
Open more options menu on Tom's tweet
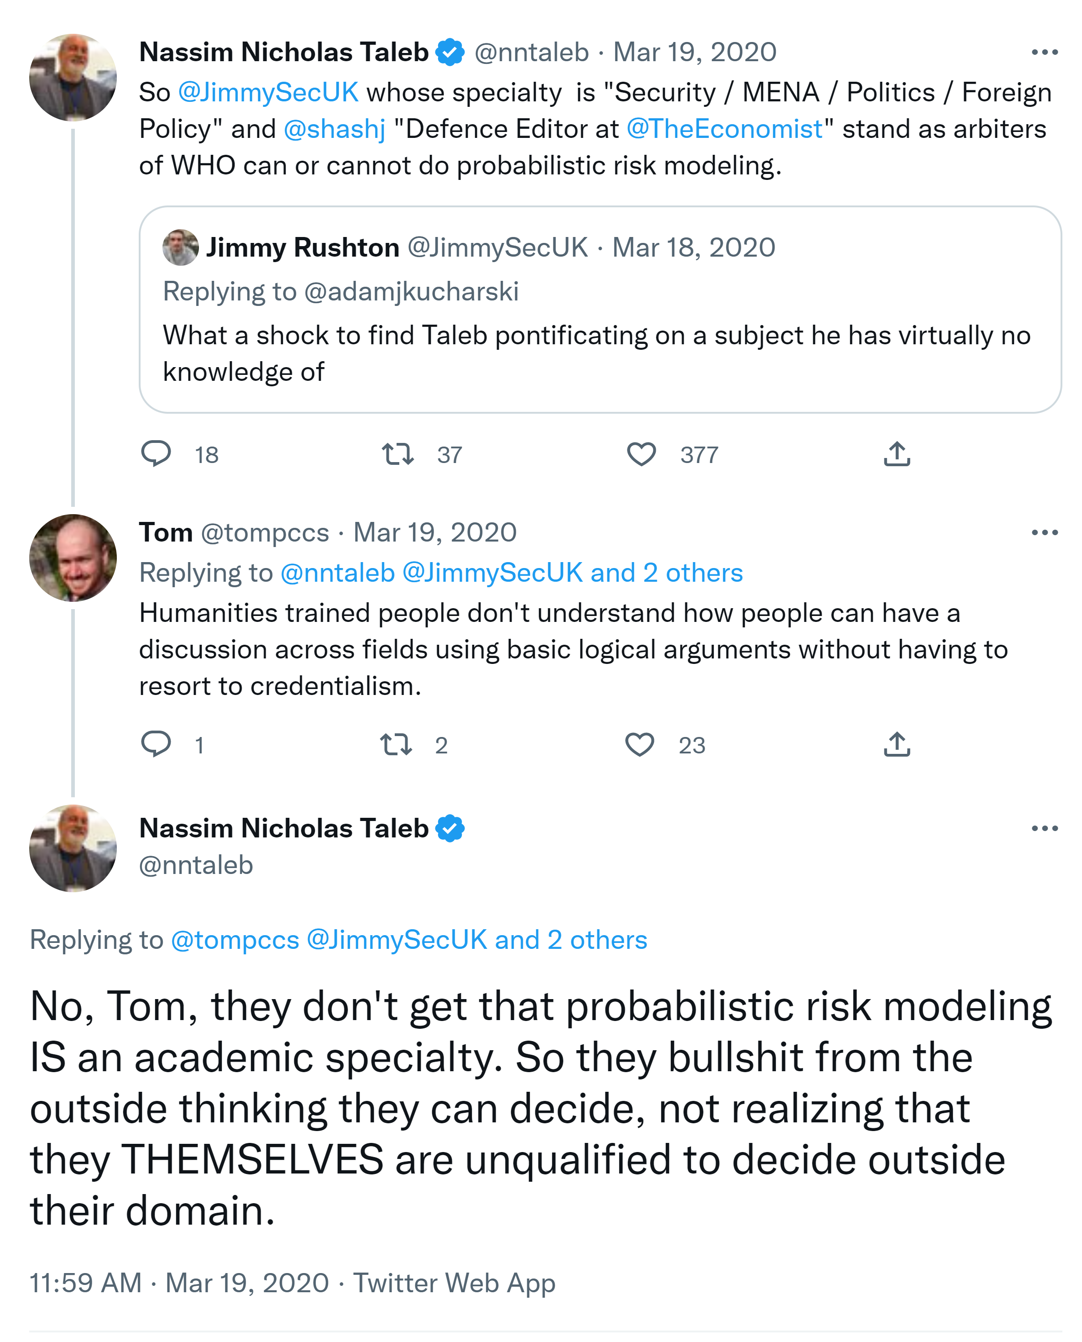point(1045,532)
